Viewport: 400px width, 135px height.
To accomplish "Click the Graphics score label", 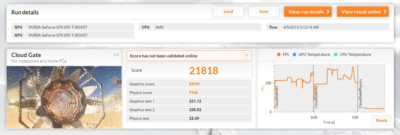I will coord(142,84).
